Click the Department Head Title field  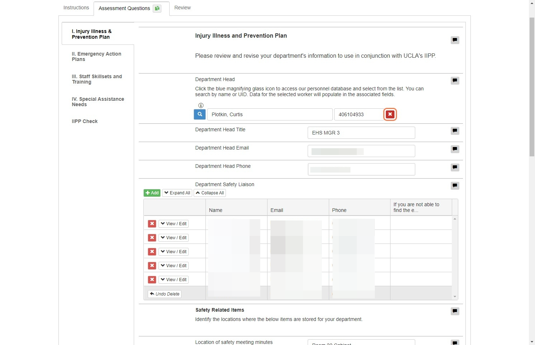pos(361,133)
